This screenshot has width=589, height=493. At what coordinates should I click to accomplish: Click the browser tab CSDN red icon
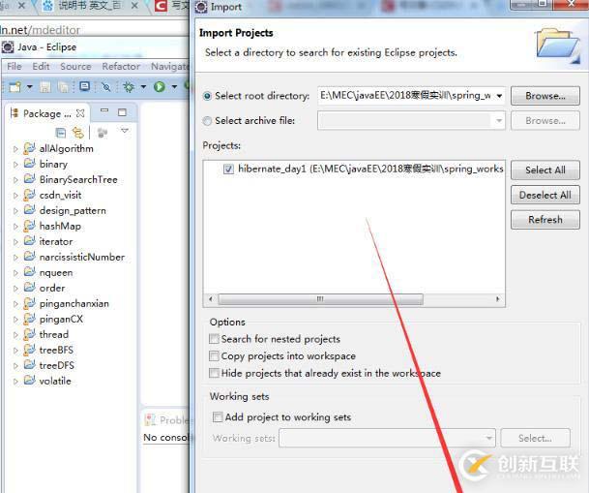[161, 5]
